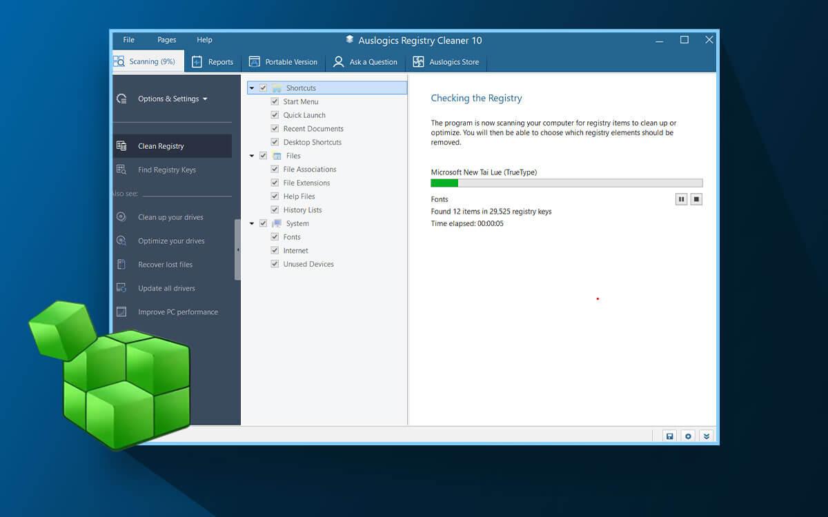Screen dimensions: 828x517
Task: Uncheck the Internet checkbox
Action: pyautogui.click(x=275, y=250)
